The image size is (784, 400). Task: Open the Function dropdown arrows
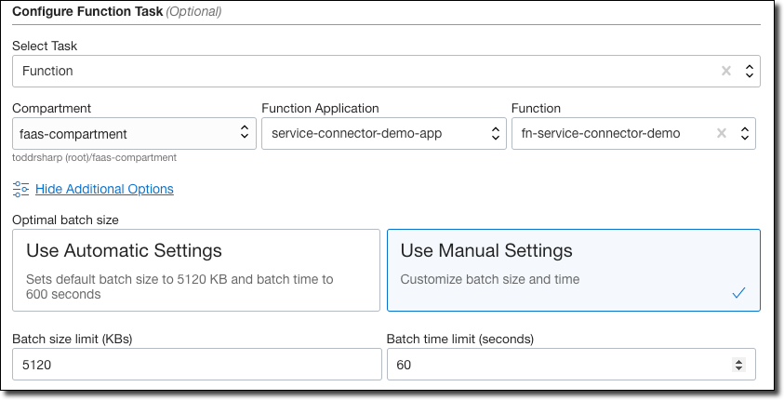point(744,133)
